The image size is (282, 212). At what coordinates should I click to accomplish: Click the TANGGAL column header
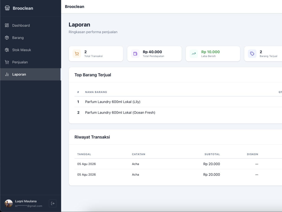84,154
